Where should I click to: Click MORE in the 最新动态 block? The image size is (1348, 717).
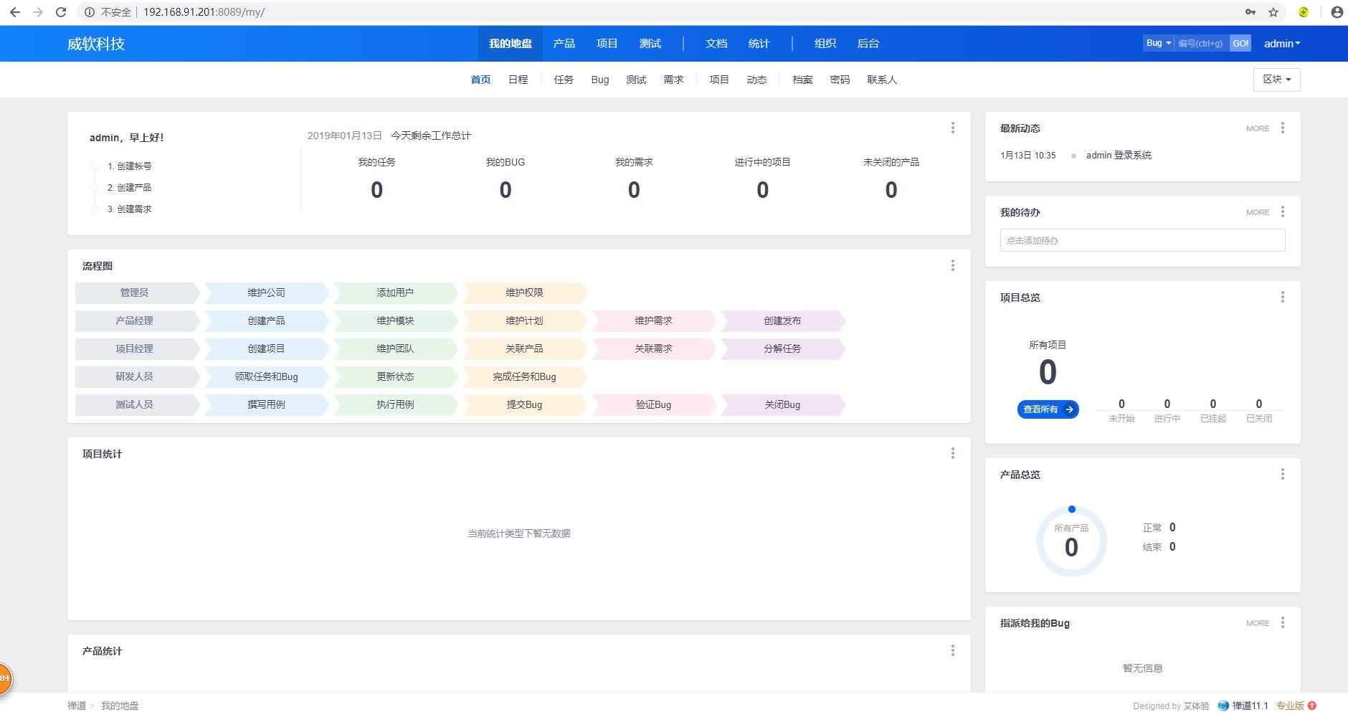tap(1257, 128)
